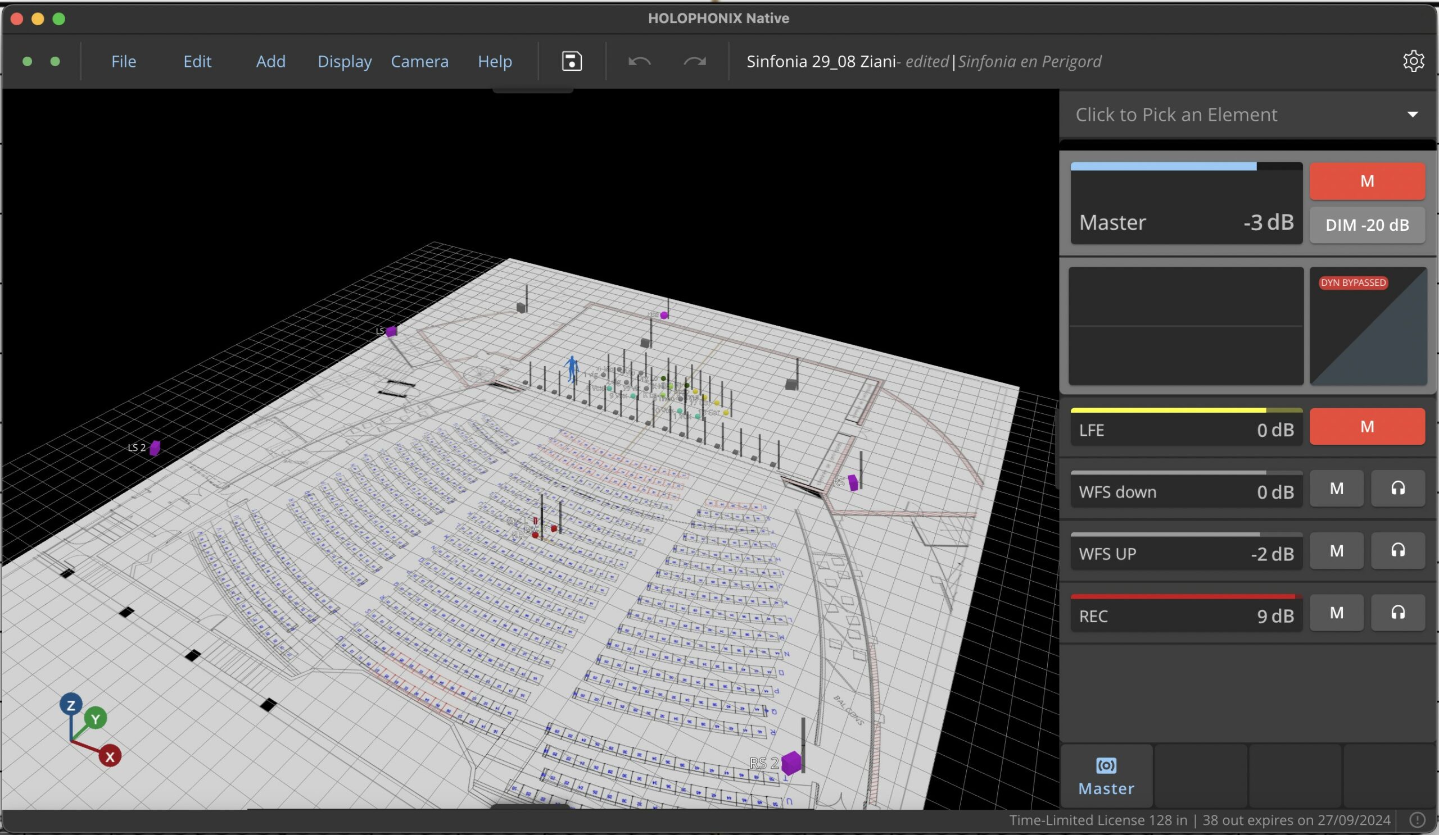
Task: Click REC headphone monitor icon
Action: 1397,613
